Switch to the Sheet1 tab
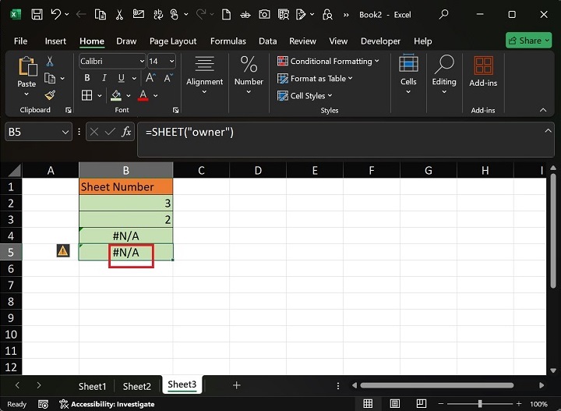The width and height of the screenshot is (561, 411). coord(92,386)
